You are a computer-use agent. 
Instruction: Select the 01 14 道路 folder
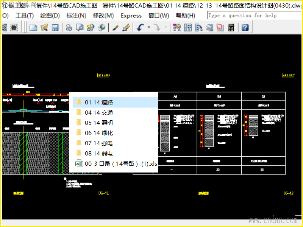pos(99,102)
